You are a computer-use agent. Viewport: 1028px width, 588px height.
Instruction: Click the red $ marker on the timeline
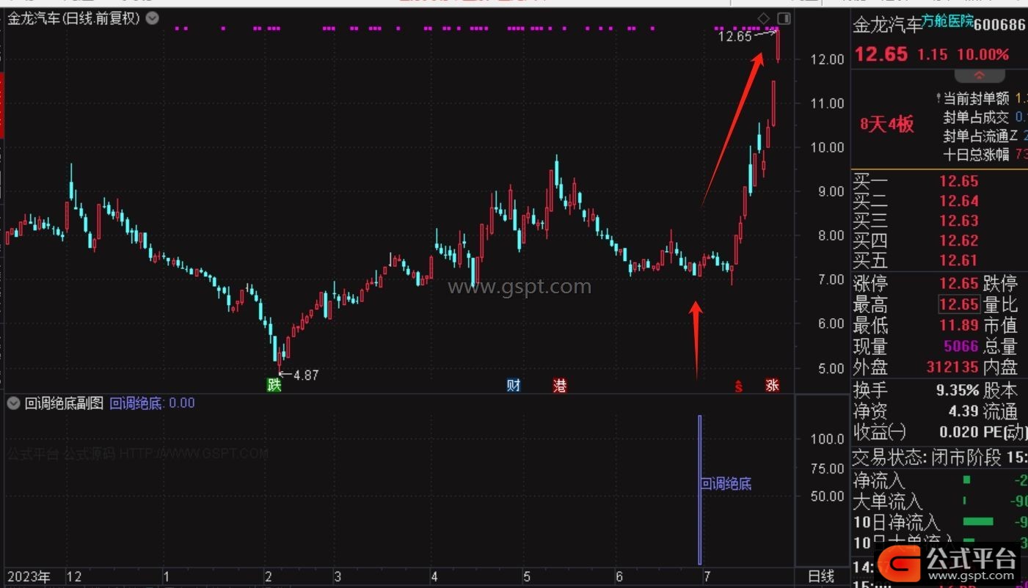739,386
